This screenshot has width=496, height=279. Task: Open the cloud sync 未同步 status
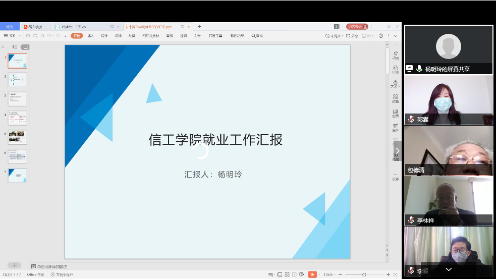tap(334, 36)
